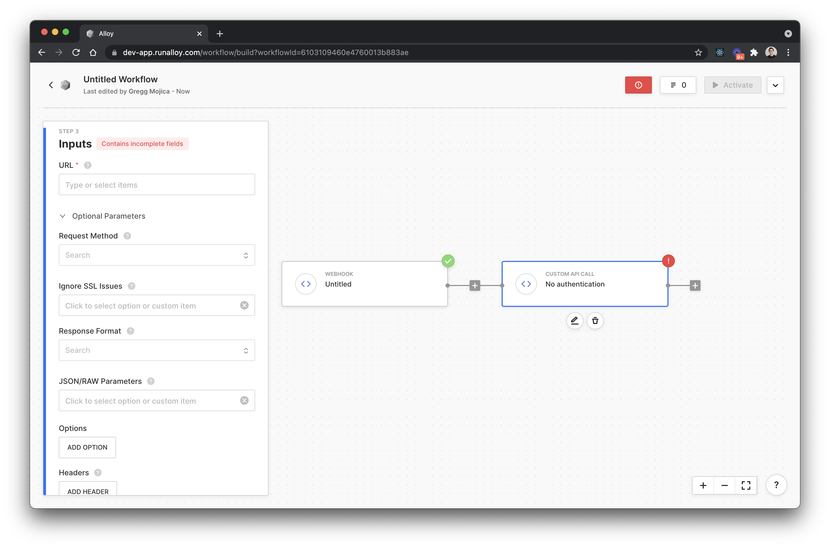The width and height of the screenshot is (830, 548).
Task: Clear the JSON/RAW Parameters field
Action: (x=244, y=400)
